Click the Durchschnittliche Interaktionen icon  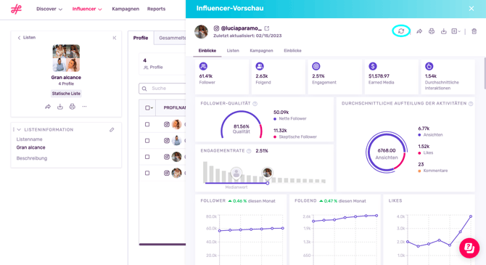pos(429,66)
